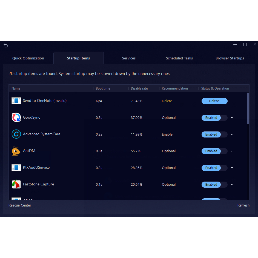Click the AntDM ant icon
Image resolution: width=258 pixels, height=258 pixels.
(x=16, y=151)
